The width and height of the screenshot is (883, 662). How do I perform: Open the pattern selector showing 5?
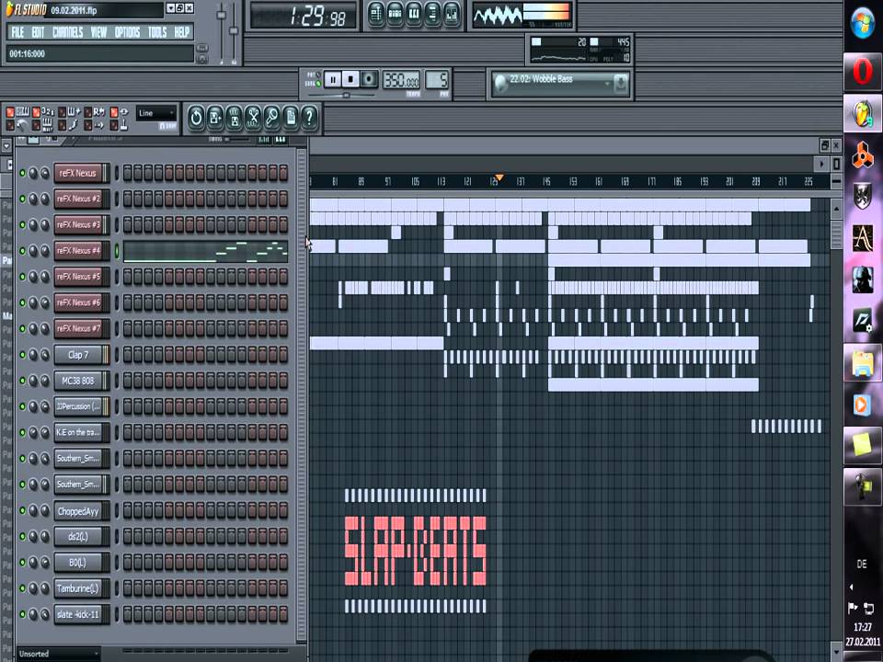coord(437,79)
